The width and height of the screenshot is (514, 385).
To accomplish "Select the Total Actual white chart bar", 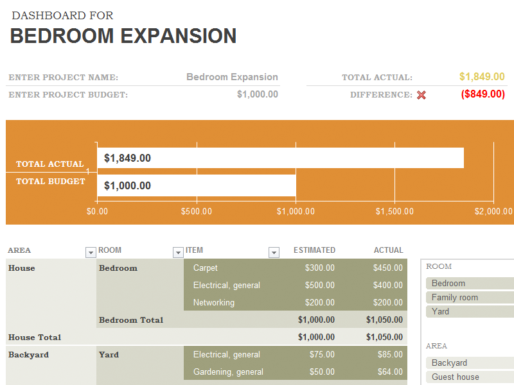I will coord(281,158).
